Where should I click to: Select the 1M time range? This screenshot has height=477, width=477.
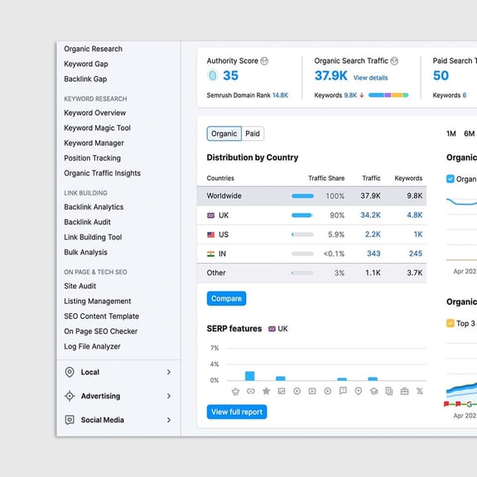(x=451, y=134)
